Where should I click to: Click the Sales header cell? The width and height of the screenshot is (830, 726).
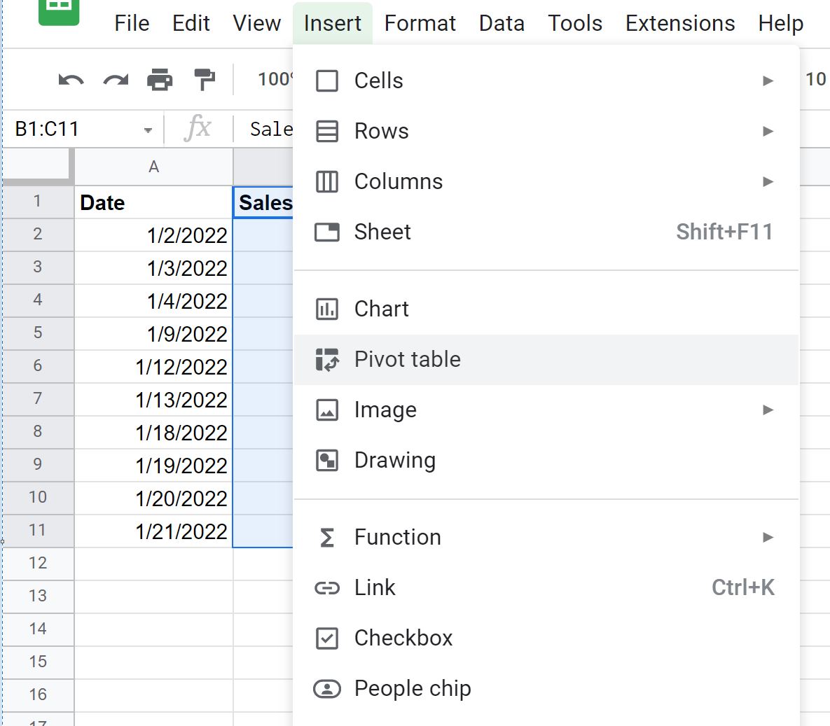pos(263,202)
